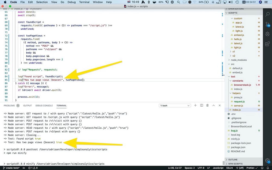Click the Prettier status item

pyautogui.click(x=252, y=168)
